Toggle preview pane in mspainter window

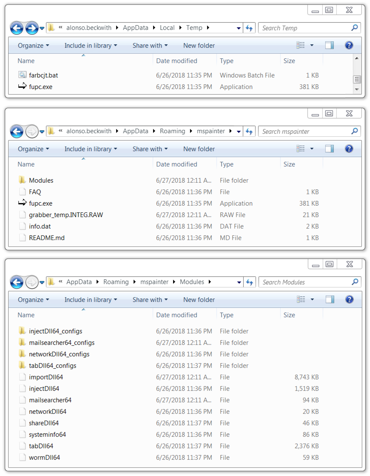(x=329, y=149)
